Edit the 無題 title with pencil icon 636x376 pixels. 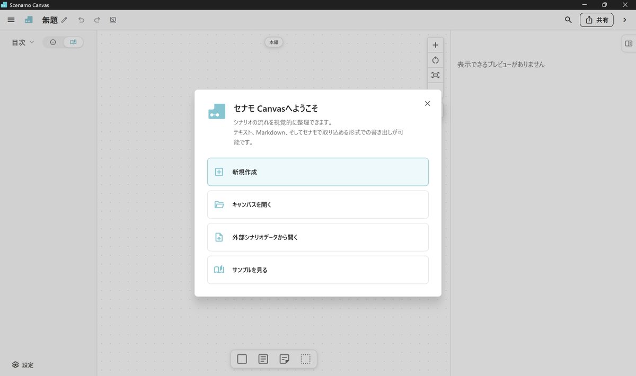point(64,20)
